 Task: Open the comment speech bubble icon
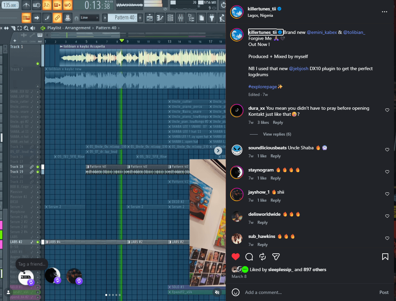pos(249,257)
